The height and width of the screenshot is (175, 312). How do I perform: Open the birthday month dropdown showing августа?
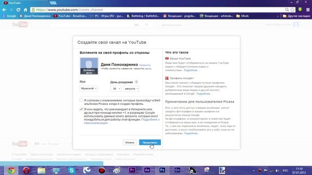point(131,88)
